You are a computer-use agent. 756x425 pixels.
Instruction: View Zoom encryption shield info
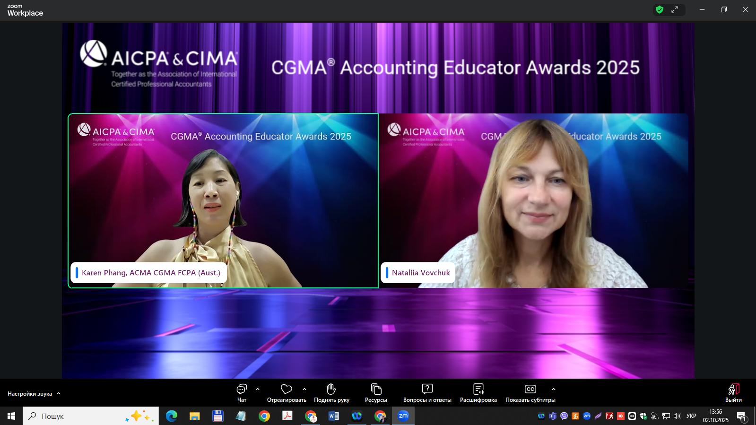660,9
